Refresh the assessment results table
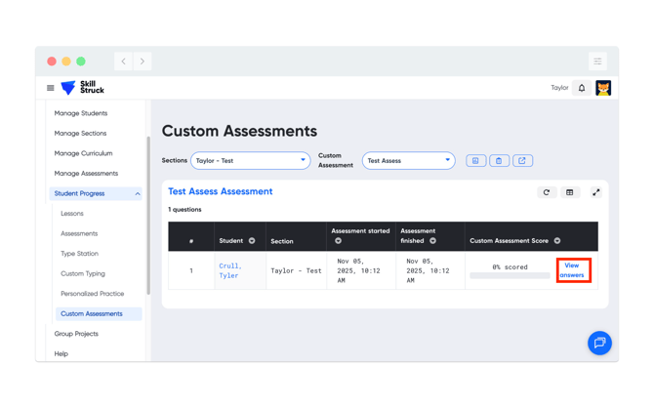 (547, 192)
